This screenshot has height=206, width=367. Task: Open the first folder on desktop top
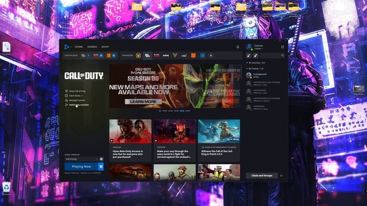click(x=137, y=7)
